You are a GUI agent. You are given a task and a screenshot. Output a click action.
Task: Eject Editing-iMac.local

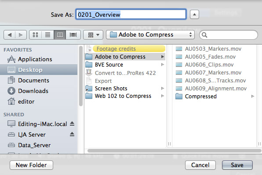point(72,124)
